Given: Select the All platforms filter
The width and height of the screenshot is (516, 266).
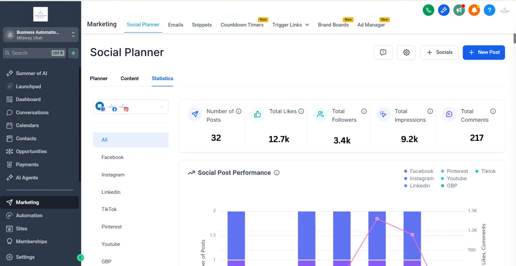Looking at the screenshot, I should tap(131, 140).
